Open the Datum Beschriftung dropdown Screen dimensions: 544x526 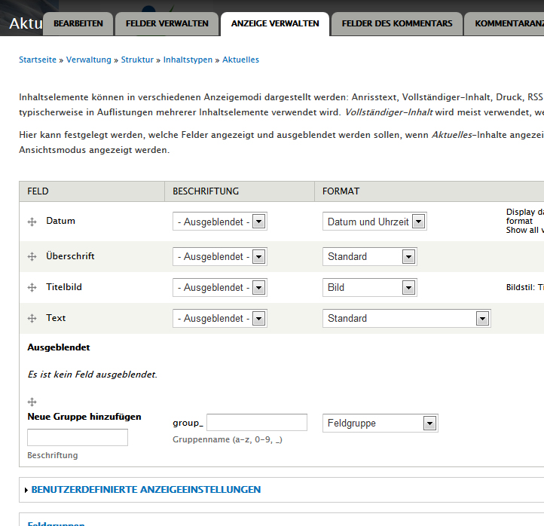coord(219,222)
